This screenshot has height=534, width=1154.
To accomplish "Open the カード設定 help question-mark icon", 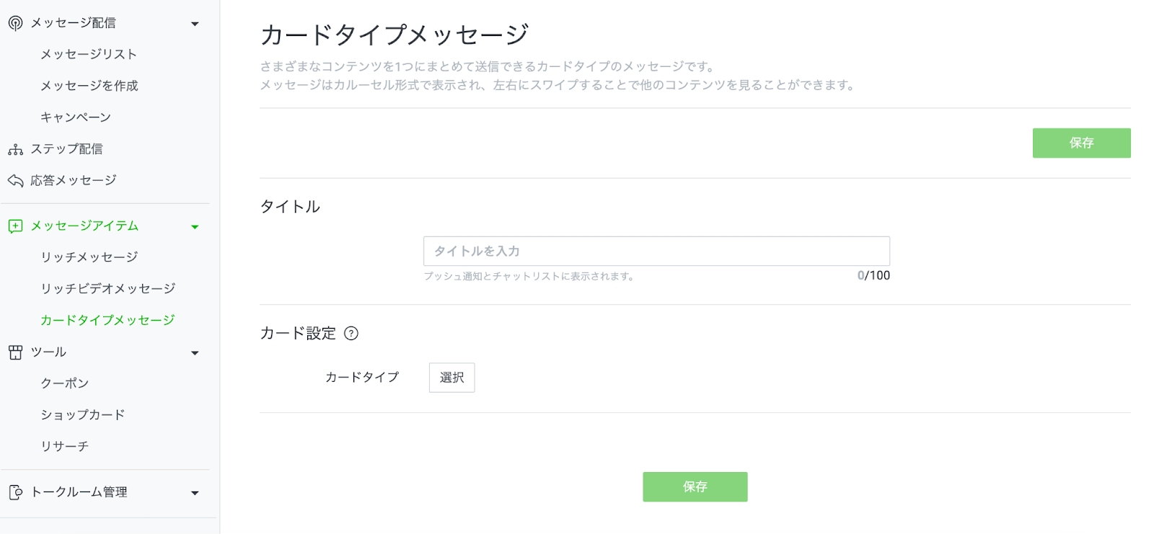I will coord(351,334).
